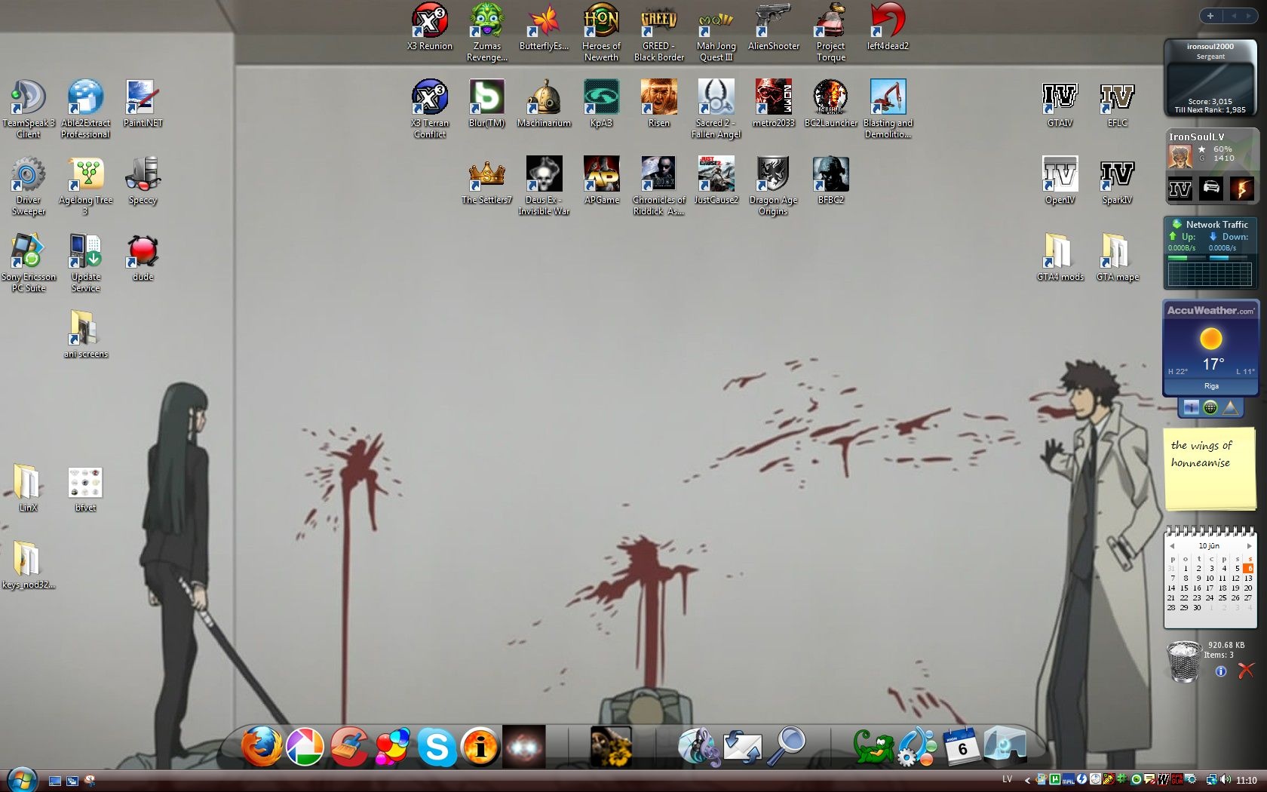1267x792 pixels.
Task: Open Heroes of Newerth icon
Action: point(601,32)
